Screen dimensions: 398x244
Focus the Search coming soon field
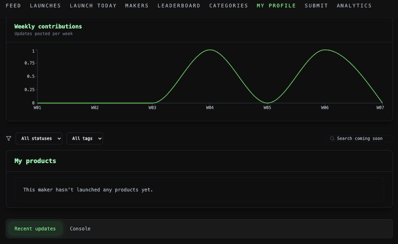pyautogui.click(x=359, y=139)
